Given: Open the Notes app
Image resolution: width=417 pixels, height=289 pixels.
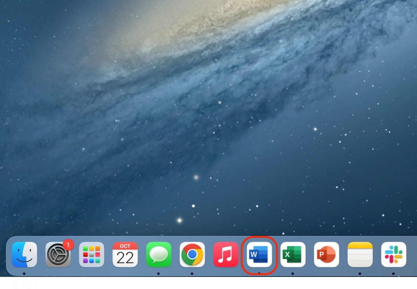Looking at the screenshot, I should 360,255.
